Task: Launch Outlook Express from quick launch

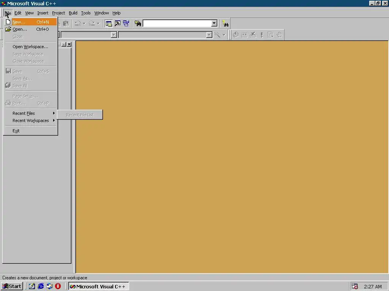Action: pyautogui.click(x=49, y=286)
